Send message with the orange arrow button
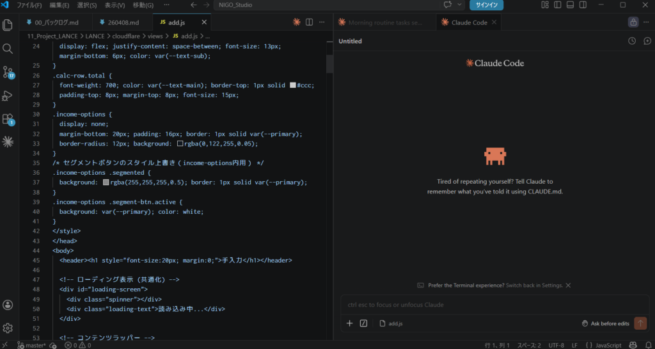The width and height of the screenshot is (655, 349). click(640, 323)
